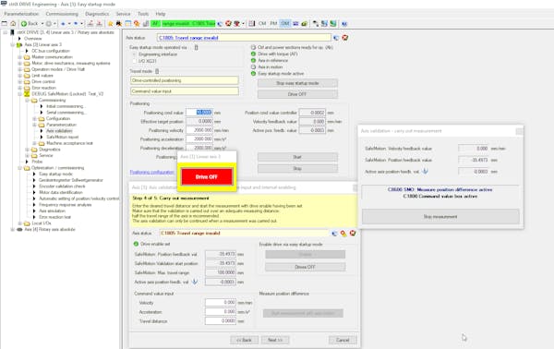Click the Velocity field under Command value input
Screen dimensions: 554x349
click(x=220, y=303)
